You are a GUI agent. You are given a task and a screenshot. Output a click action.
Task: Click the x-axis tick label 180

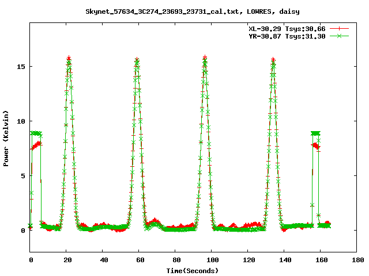357,260
